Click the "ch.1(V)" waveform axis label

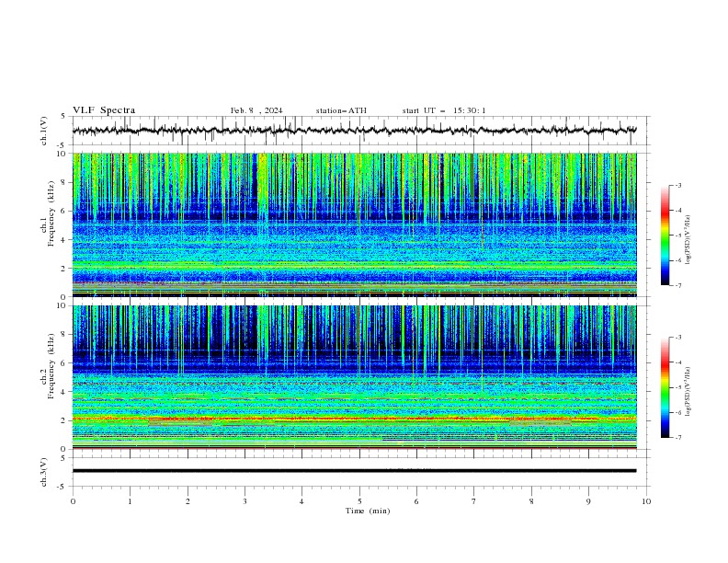(44, 131)
